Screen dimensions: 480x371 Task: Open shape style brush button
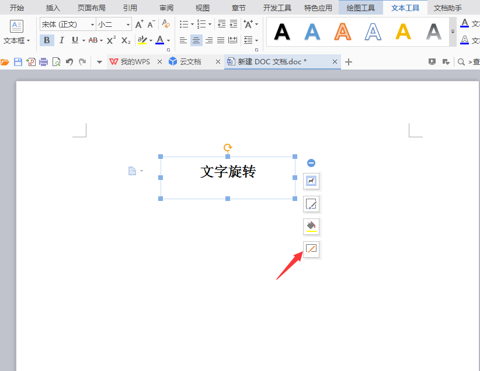[x=311, y=204]
